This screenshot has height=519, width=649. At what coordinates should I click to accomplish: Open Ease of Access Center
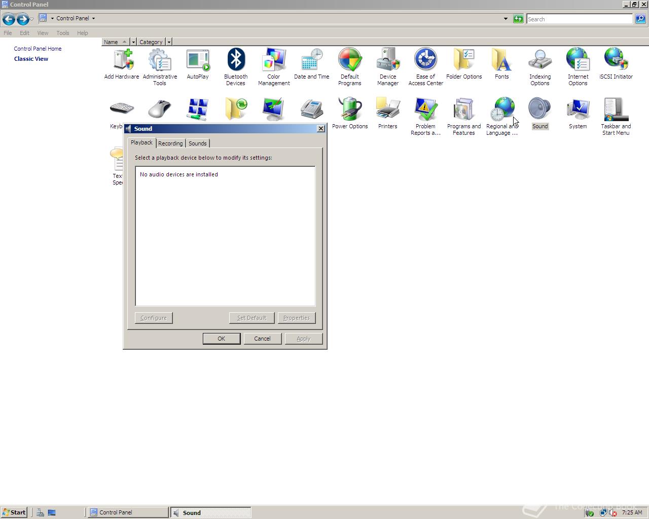click(426, 67)
